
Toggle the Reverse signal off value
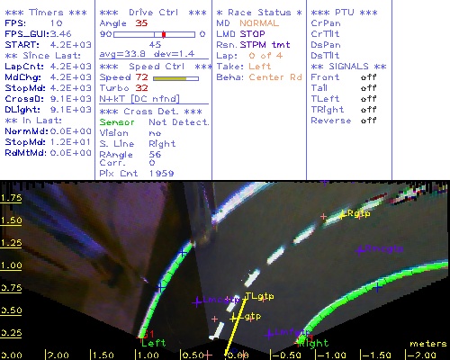pos(368,121)
